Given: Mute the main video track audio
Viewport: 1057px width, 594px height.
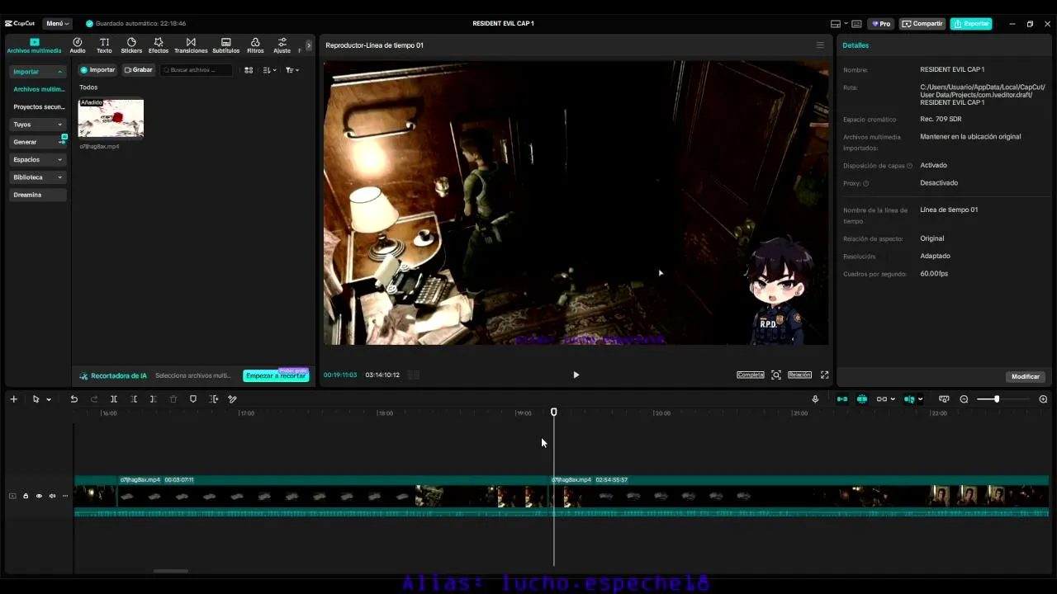Looking at the screenshot, I should pyautogui.click(x=52, y=496).
